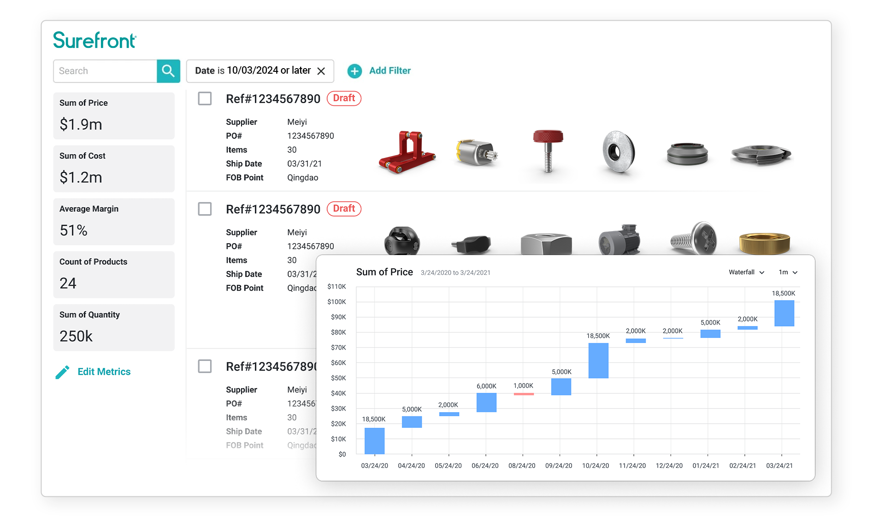Click the remove filter X icon
Viewport: 885px width, 524px height.
(x=321, y=70)
